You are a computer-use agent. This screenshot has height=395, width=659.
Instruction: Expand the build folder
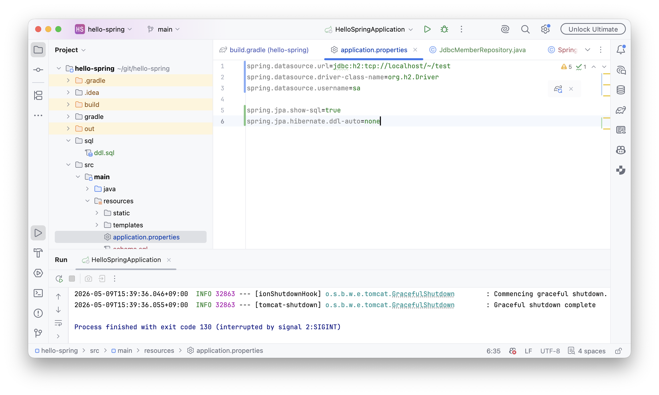68,104
